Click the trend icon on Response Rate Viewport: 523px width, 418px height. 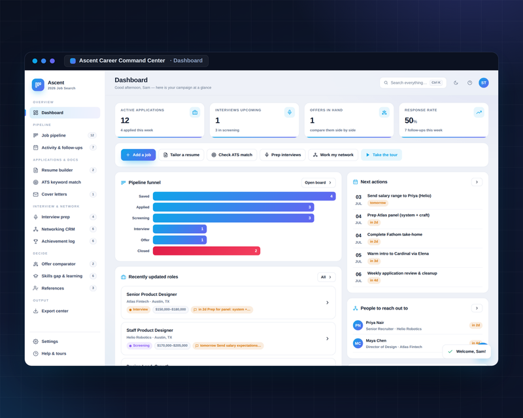coord(479,112)
